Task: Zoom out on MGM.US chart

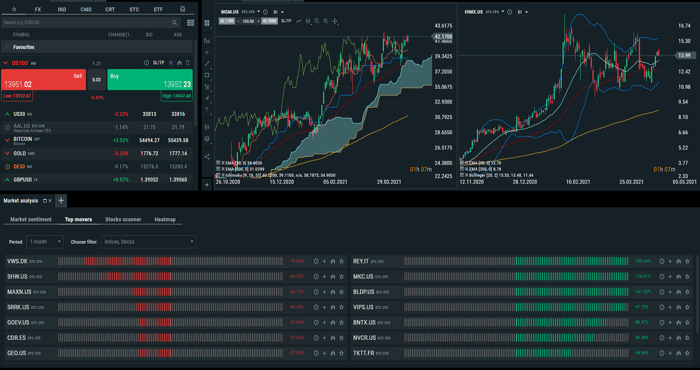Action: (317, 21)
